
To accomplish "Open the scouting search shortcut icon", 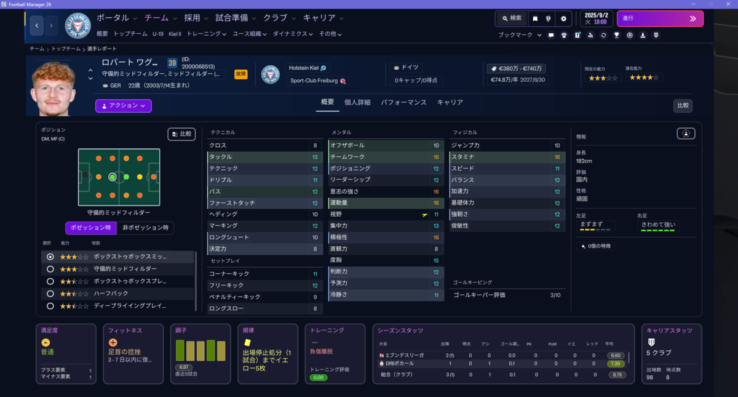I will (590, 35).
